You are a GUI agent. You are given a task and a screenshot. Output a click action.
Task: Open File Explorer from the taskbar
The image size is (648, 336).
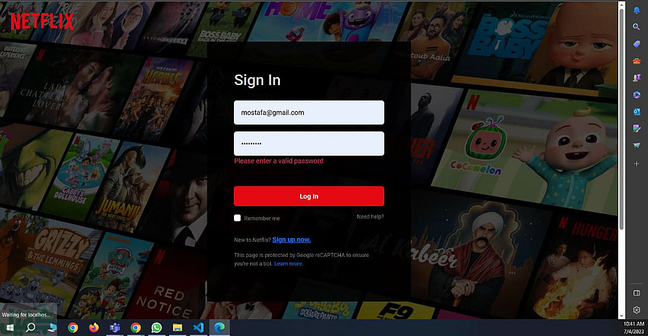point(178,328)
